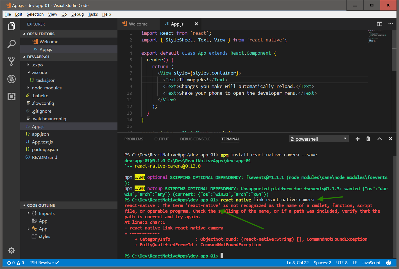This screenshot has height=269, width=399.
Task: Open the Search view icon
Action: 11,44
